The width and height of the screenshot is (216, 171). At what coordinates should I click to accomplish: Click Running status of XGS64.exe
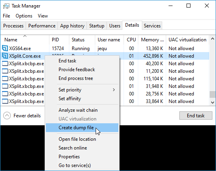pos(81,49)
